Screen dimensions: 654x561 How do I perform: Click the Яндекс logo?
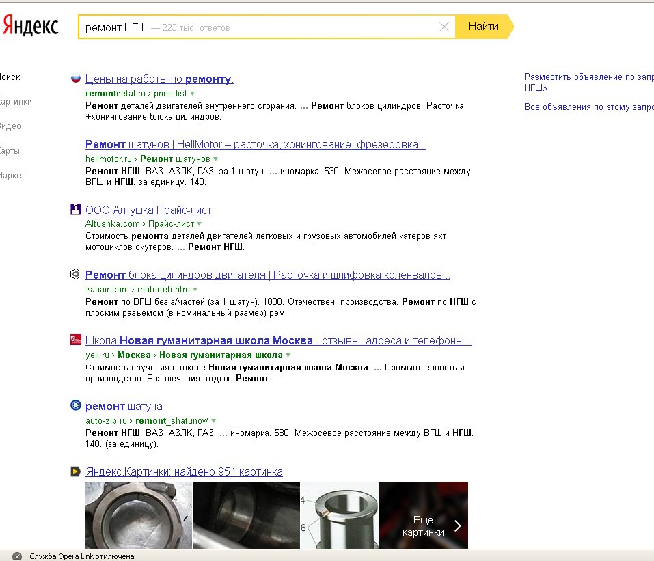30,26
